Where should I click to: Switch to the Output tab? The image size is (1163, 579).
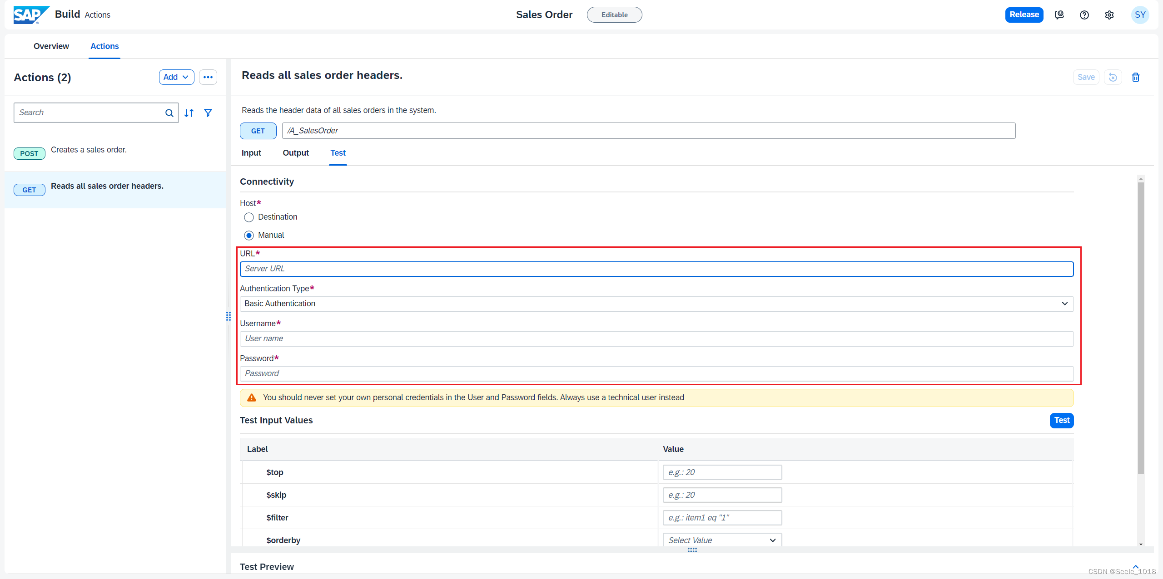[x=295, y=153]
